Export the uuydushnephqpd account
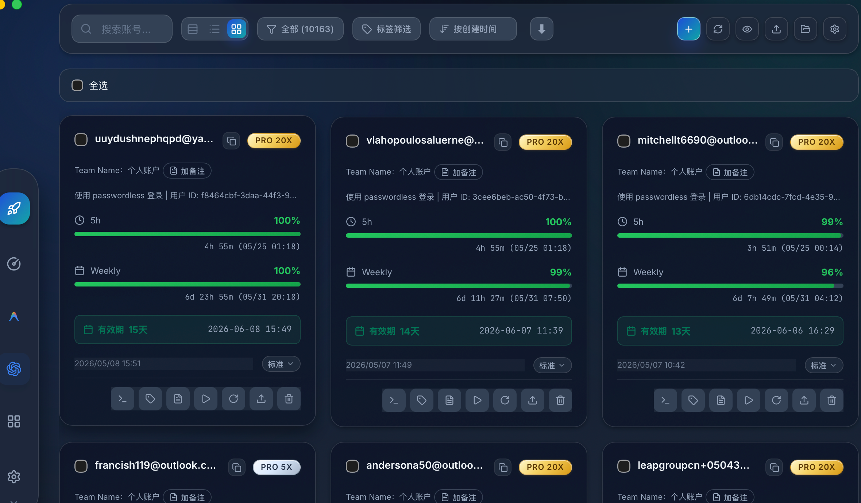 pyautogui.click(x=261, y=399)
